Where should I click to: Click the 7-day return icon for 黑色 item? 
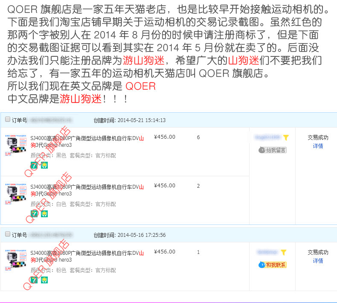[x=34, y=165]
